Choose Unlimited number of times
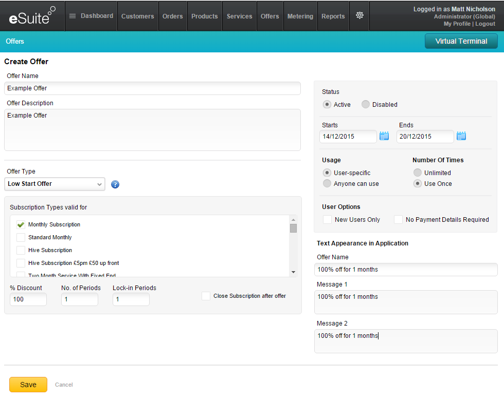This screenshot has height=400, width=504. (418, 173)
